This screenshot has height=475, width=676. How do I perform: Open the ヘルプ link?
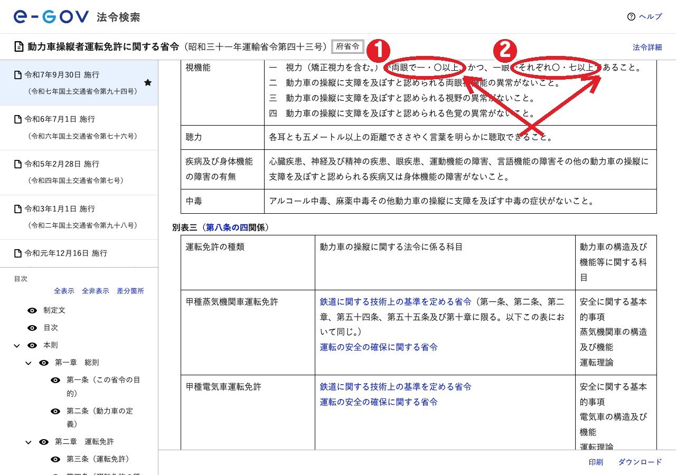tap(650, 17)
